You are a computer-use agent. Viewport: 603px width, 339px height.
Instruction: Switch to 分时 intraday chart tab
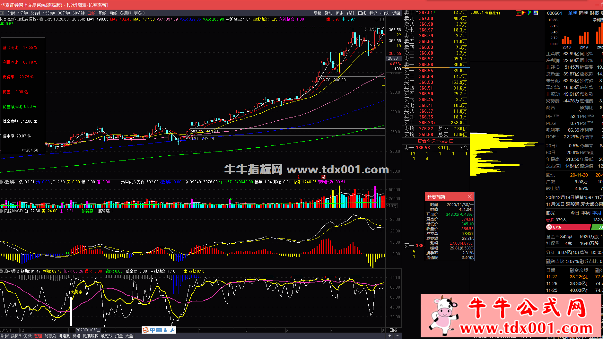(11, 13)
